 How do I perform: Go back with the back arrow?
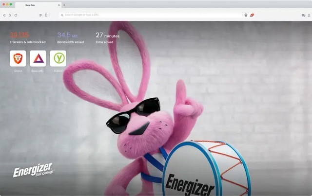[x=4, y=15]
